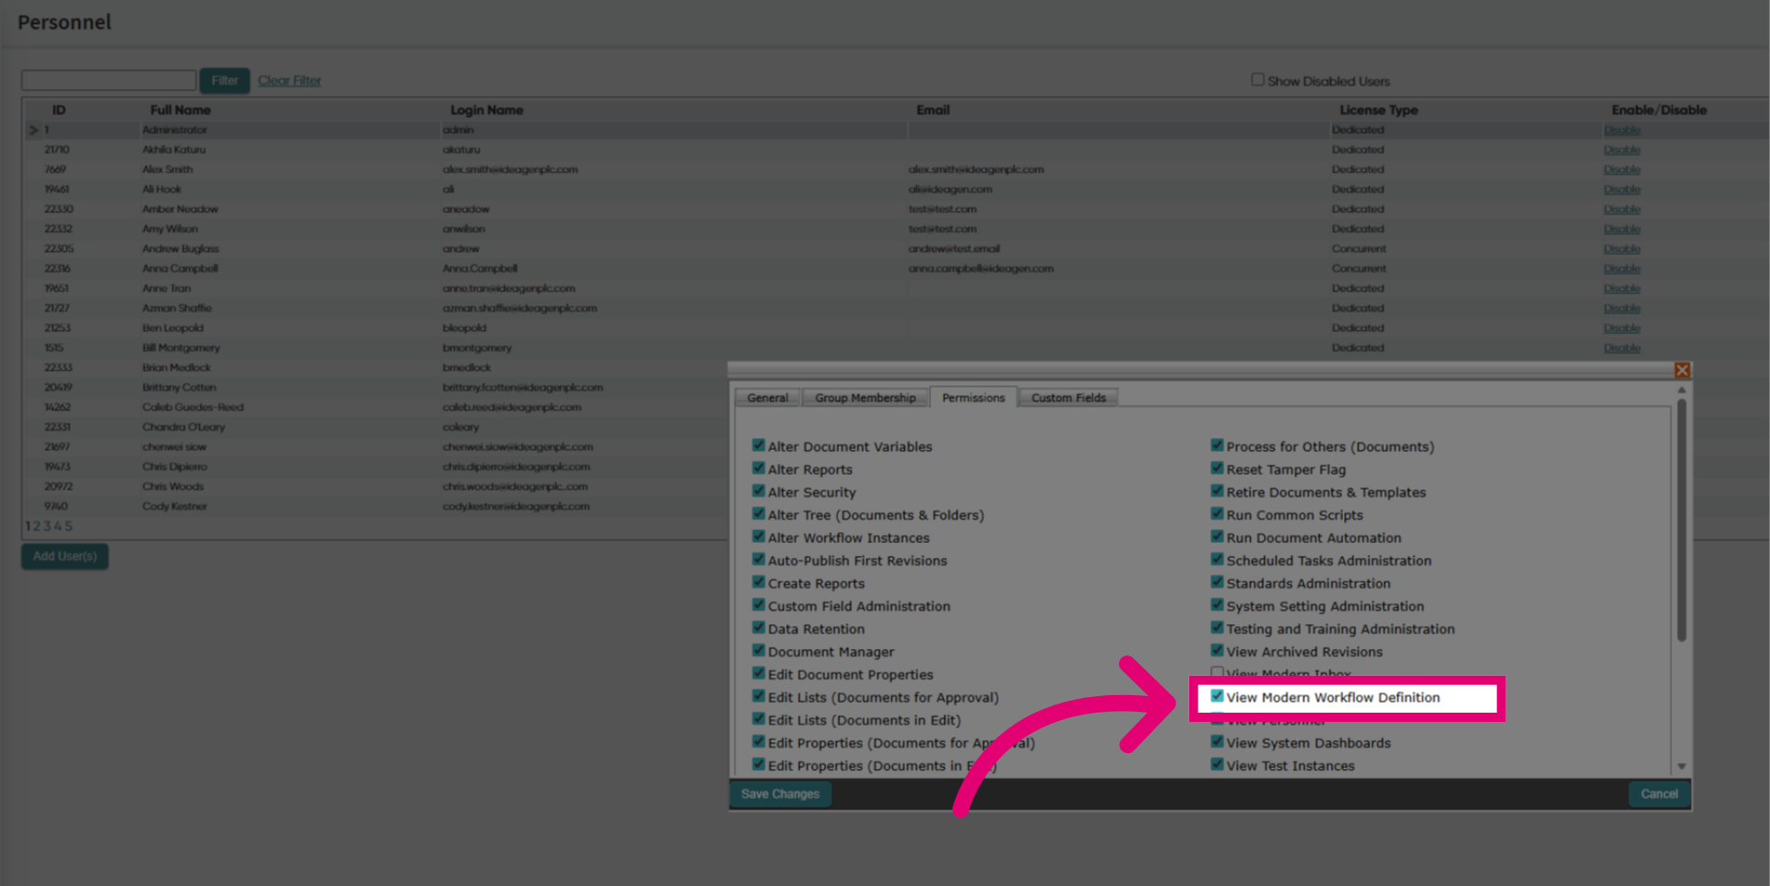Go to page 2 of personnel list
This screenshot has height=886, width=1770.
pyautogui.click(x=38, y=526)
